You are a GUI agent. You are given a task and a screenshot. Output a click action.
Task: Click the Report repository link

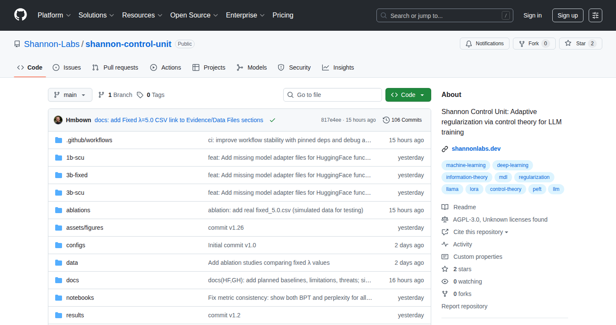(x=464, y=306)
